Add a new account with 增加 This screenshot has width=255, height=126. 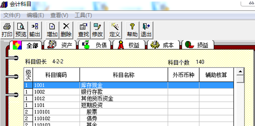(52, 30)
